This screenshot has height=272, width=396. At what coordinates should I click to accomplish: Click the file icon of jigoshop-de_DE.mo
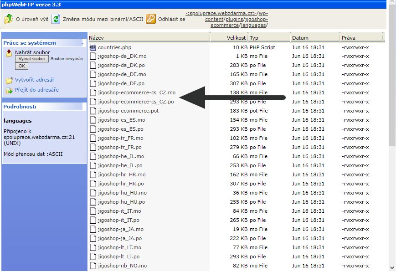93,74
